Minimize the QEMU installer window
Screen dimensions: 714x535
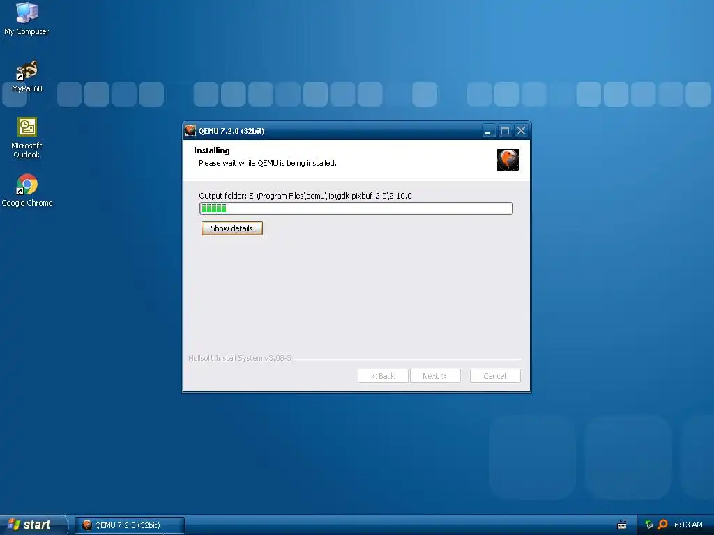click(488, 131)
